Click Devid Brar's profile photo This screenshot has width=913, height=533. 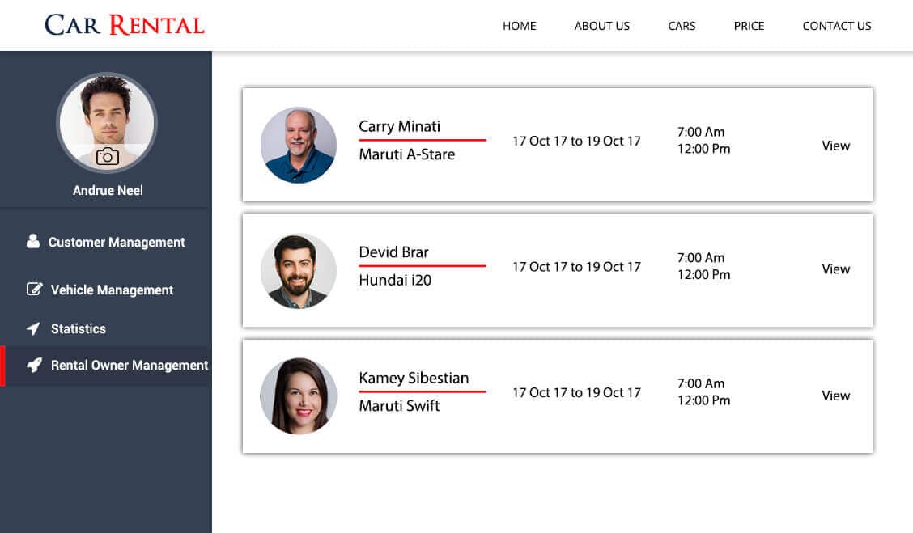click(298, 271)
